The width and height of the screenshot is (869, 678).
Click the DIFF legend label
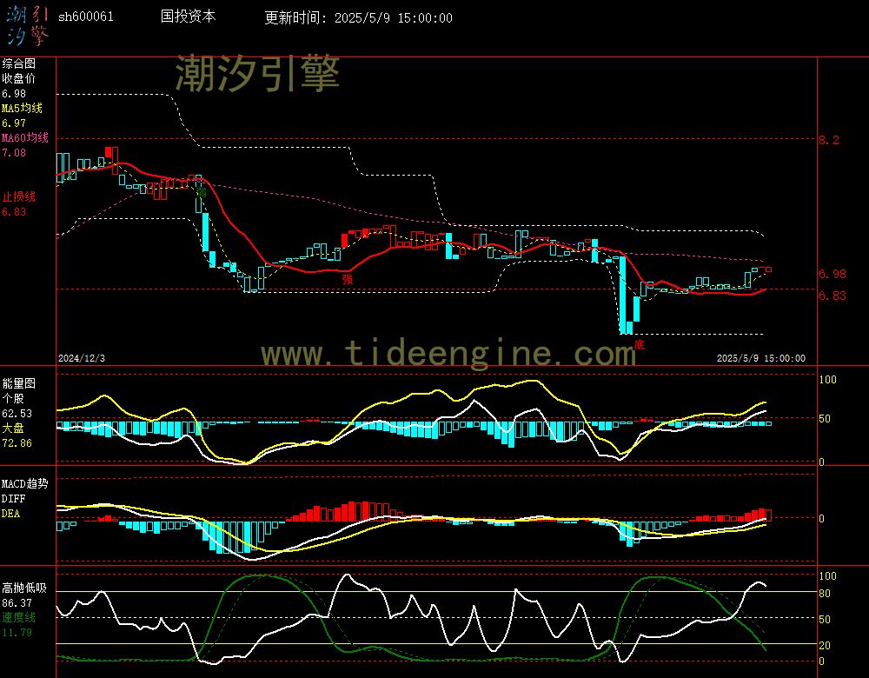pos(13,498)
